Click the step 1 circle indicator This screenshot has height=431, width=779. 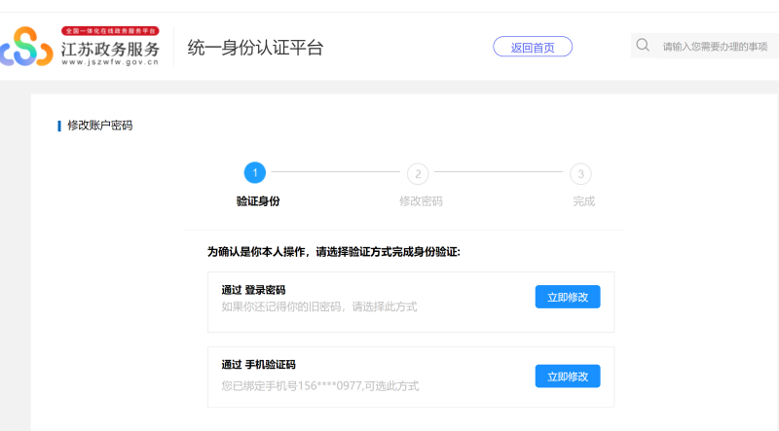(x=254, y=173)
